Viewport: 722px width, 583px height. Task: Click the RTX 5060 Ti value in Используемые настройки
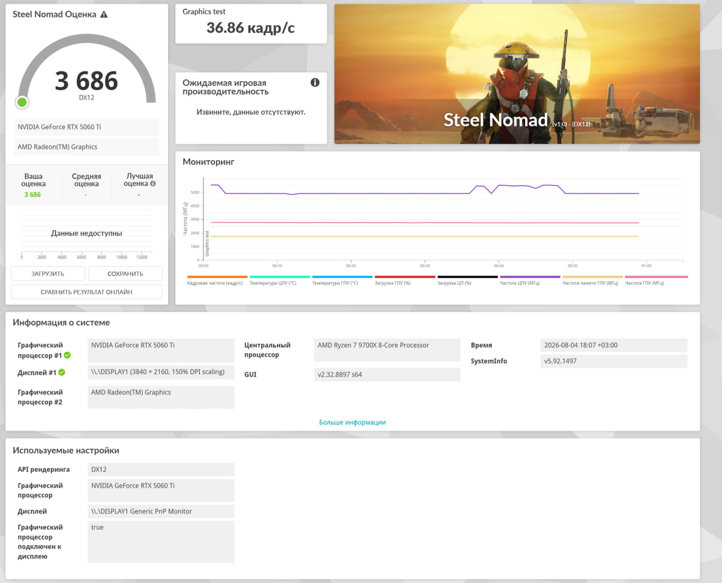[x=161, y=491]
